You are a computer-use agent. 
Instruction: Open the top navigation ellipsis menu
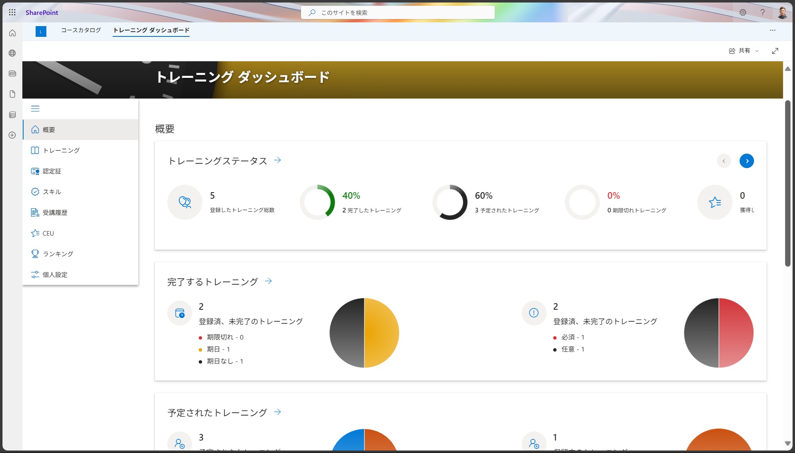tap(773, 30)
